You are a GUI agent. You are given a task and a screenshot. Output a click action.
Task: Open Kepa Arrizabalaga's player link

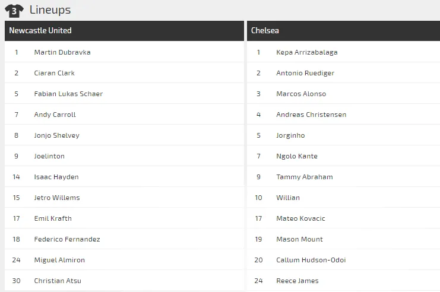click(x=306, y=52)
